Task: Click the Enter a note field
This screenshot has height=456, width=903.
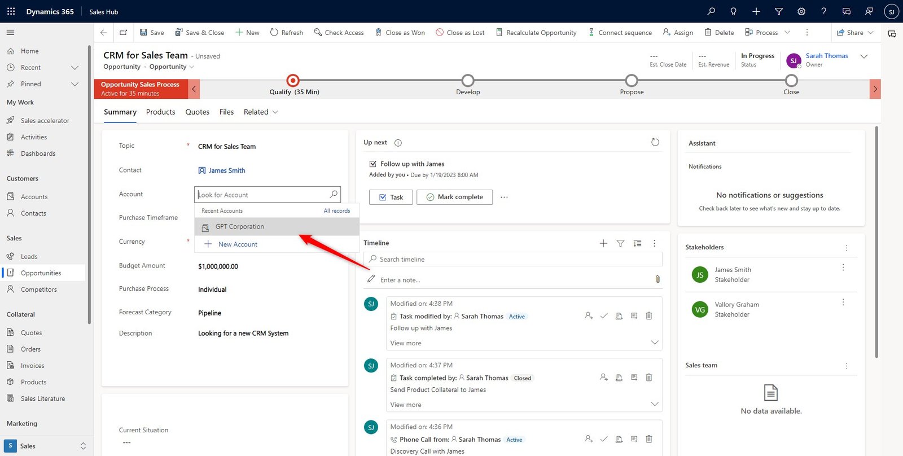Action: coord(514,280)
